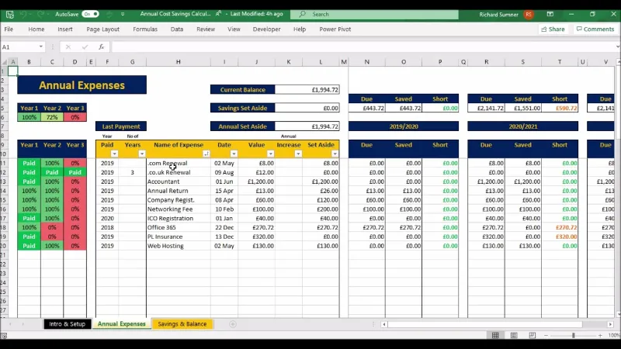Toggle the AutoSave switch
621x349 pixels.
click(90, 14)
